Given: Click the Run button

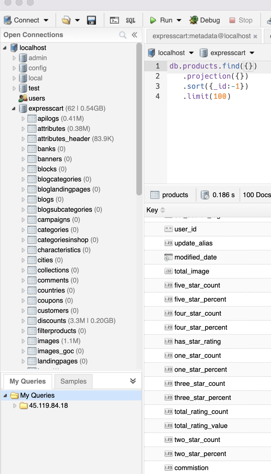Looking at the screenshot, I should coord(161,20).
